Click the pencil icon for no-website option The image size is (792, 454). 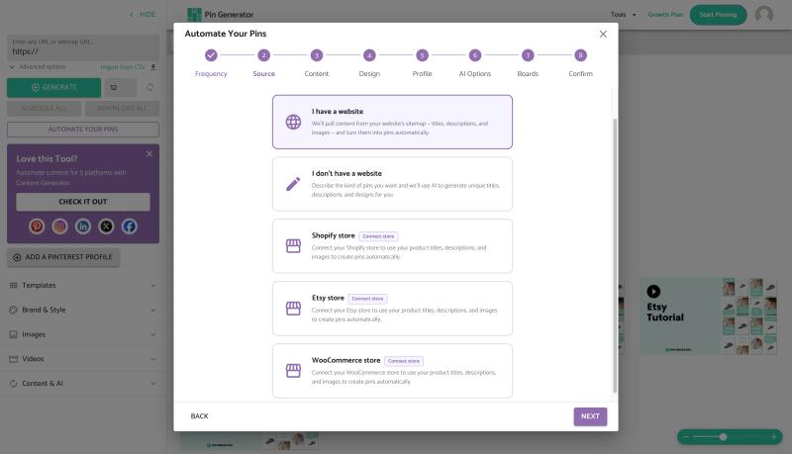tap(293, 184)
